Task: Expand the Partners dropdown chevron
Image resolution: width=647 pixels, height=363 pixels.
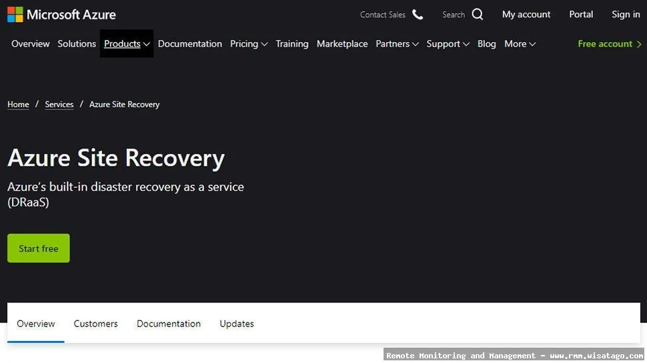Action: [416, 44]
